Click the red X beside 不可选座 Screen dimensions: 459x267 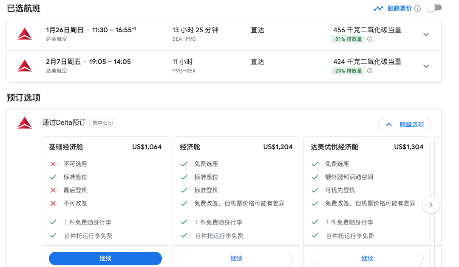(53, 164)
